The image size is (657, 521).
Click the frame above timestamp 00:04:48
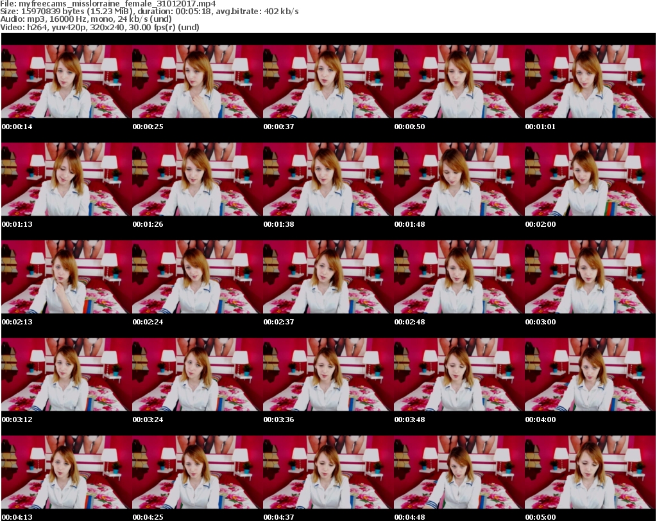pyautogui.click(x=459, y=472)
